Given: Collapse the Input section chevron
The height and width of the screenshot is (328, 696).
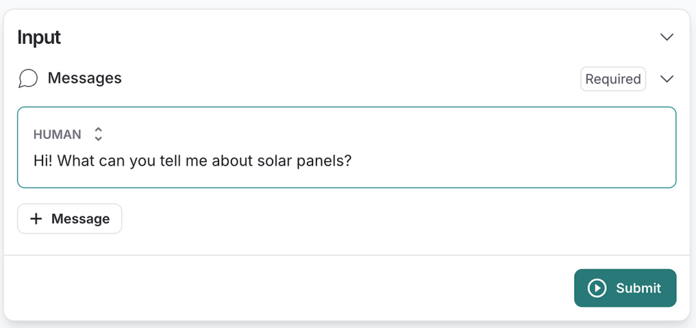Looking at the screenshot, I should pyautogui.click(x=667, y=37).
